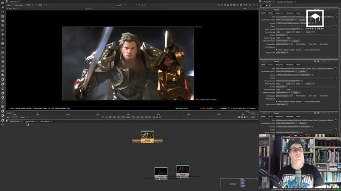Open Colorspace dropdown in top Read panel

coord(285,44)
